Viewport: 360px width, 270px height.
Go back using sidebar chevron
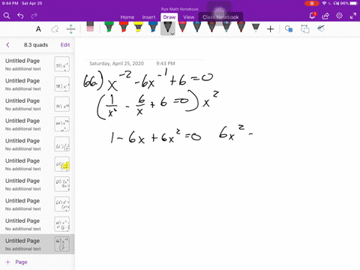(7, 45)
